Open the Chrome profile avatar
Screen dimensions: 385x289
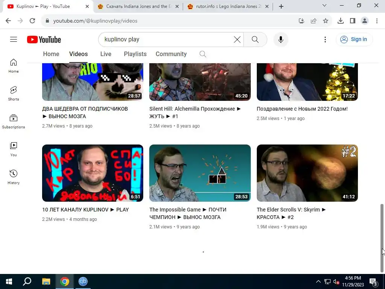tap(365, 21)
